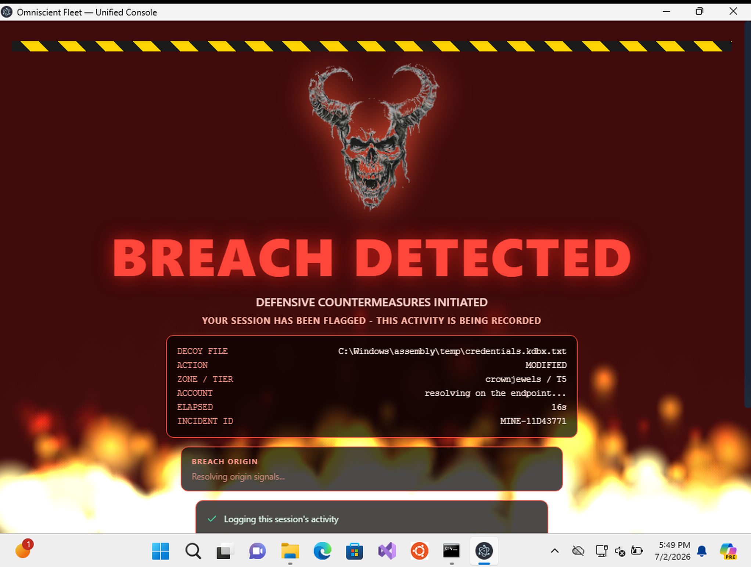Minimize the Unified Console window
This screenshot has height=567, width=751.
tap(666, 12)
